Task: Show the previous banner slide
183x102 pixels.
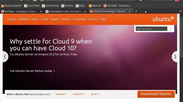Action: click(5, 57)
